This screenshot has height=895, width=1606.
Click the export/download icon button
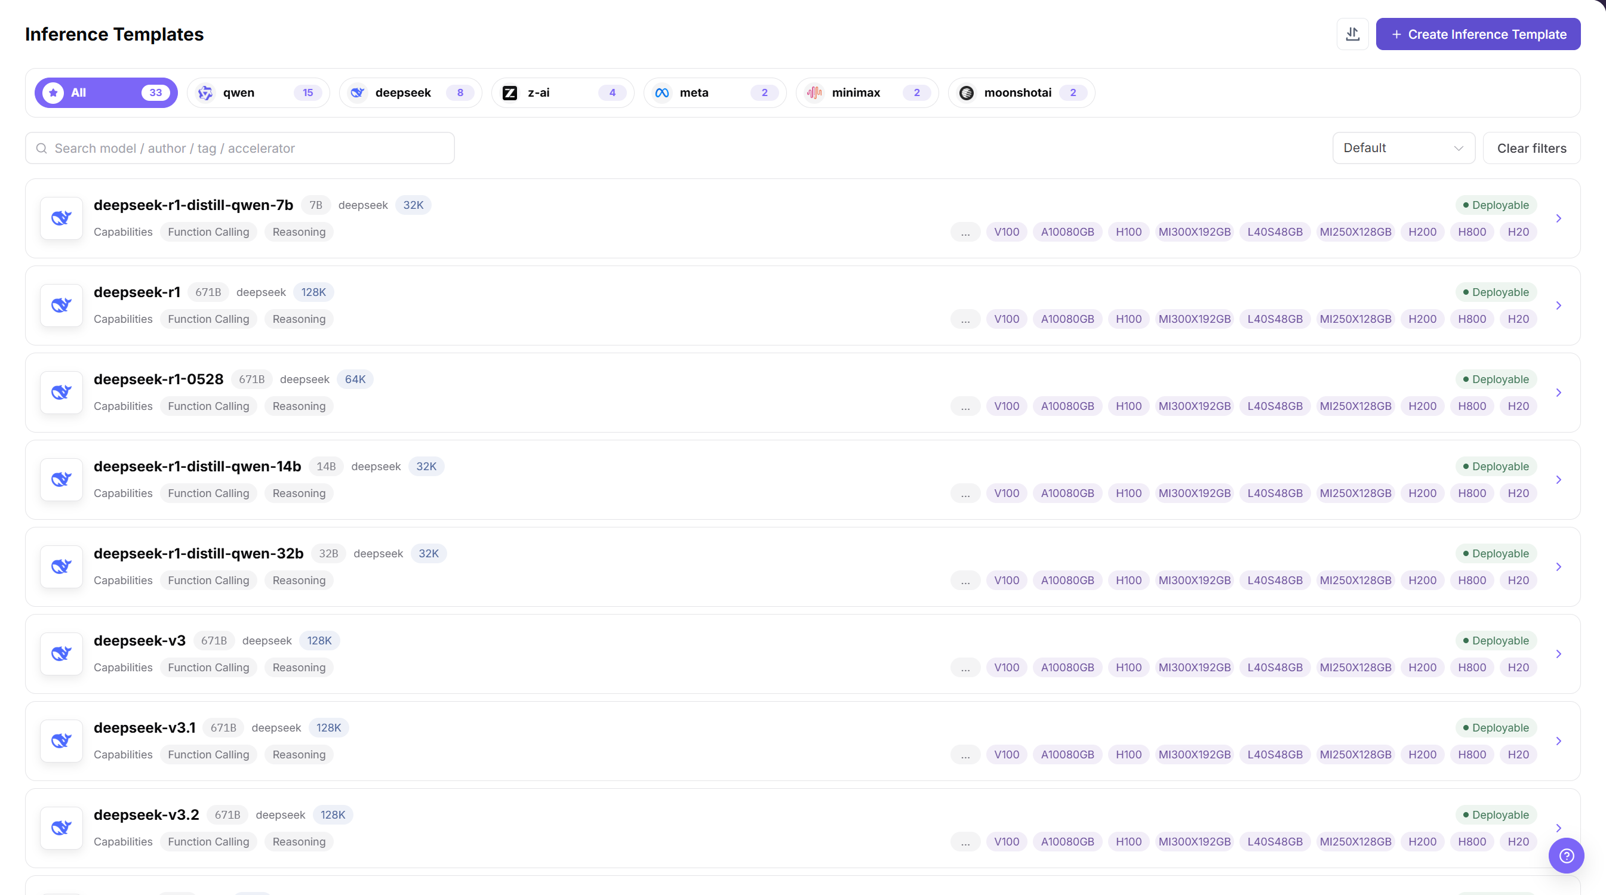tap(1352, 34)
